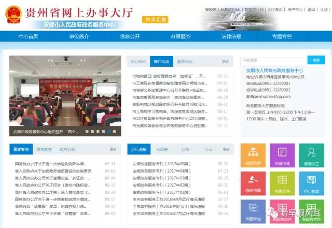The width and height of the screenshot is (332, 228).
Task: Open 信息公开 in navigation bar
Action: pos(130,36)
